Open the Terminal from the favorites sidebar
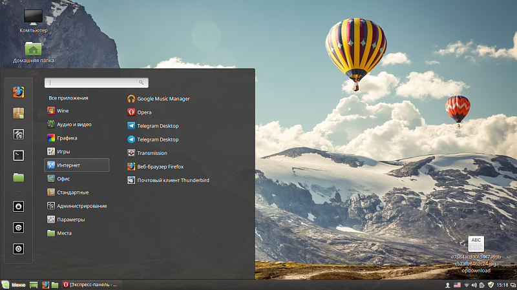517x290 pixels. point(18,155)
